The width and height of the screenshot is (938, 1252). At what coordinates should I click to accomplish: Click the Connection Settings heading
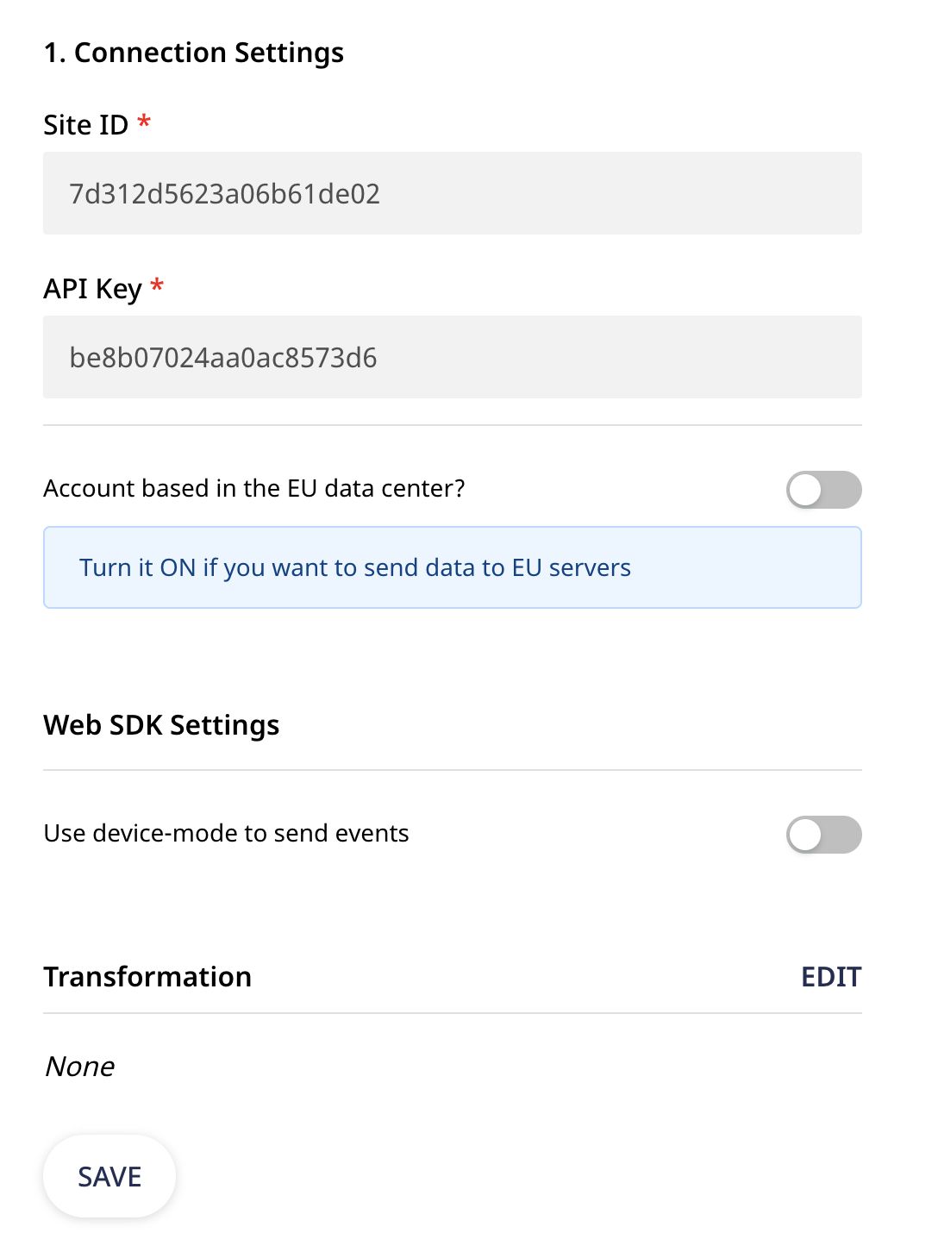(193, 53)
